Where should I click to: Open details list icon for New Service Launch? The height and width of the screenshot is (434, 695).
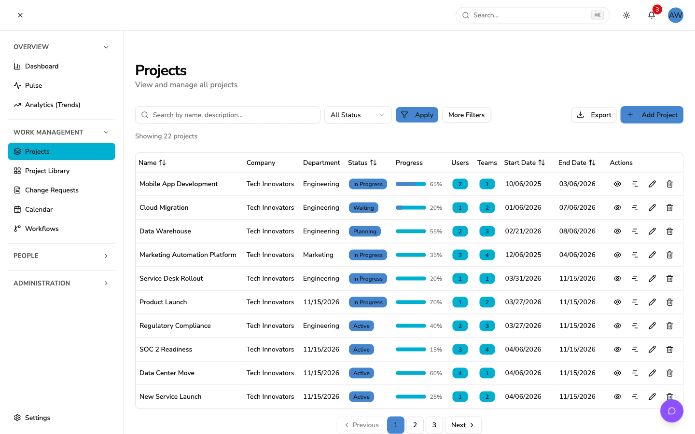pos(635,396)
